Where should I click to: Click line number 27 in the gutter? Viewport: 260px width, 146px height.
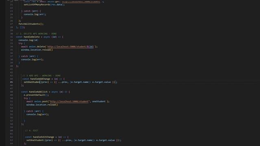(x=11, y=24)
